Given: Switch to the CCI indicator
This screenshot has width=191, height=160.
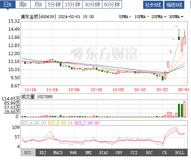Looking at the screenshot, I should (x=134, y=153).
